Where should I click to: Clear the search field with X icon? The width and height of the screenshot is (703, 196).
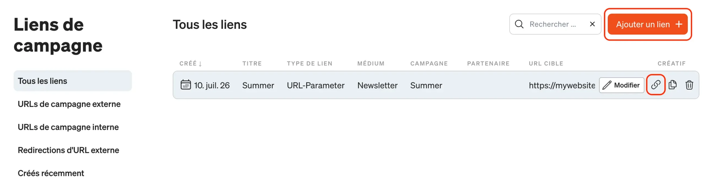592,24
